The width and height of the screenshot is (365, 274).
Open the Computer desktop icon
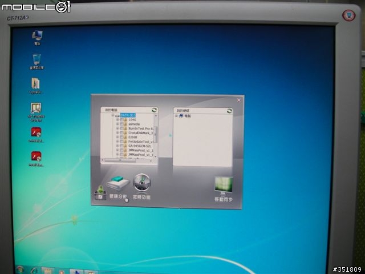(37, 35)
